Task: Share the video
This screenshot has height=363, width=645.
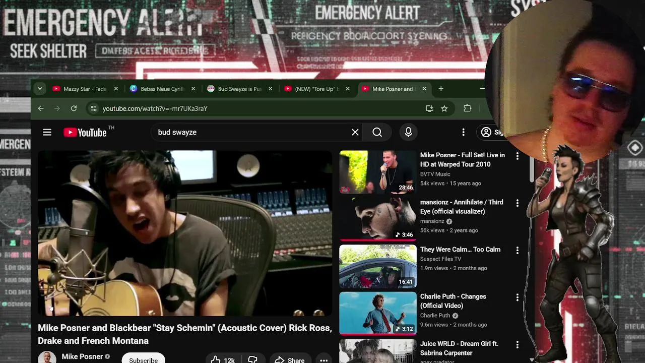Action: [289, 359]
